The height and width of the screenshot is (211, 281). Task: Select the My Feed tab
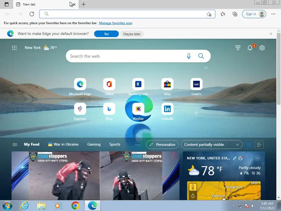click(32, 145)
